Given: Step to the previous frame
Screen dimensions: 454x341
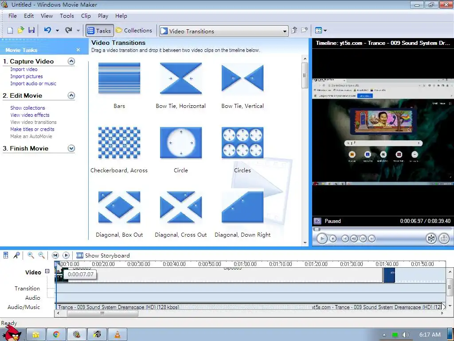Looking at the screenshot, I should click(x=354, y=238).
